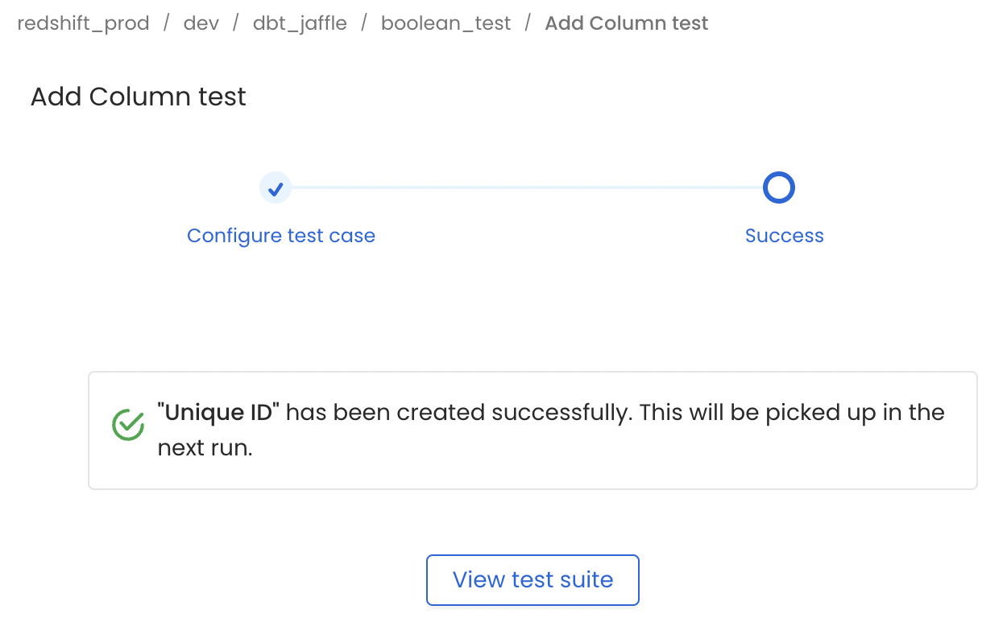The width and height of the screenshot is (1007, 626).
Task: Navigate to boolean_test via breadcrumb
Action: (445, 23)
